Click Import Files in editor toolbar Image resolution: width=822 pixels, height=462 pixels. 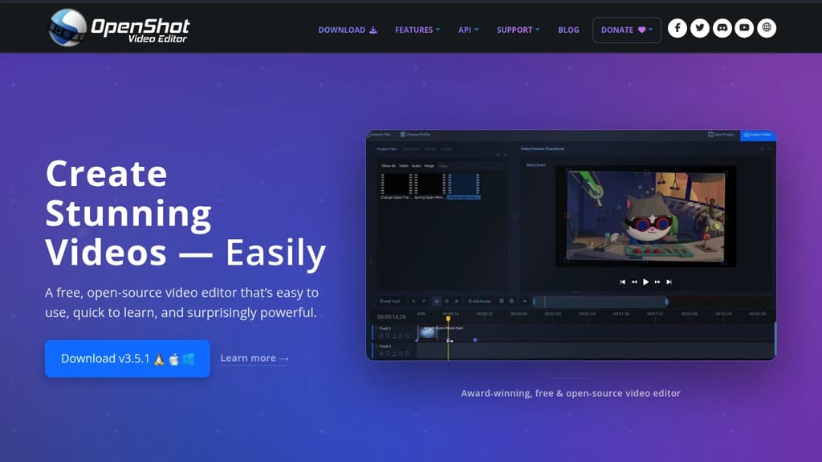380,135
